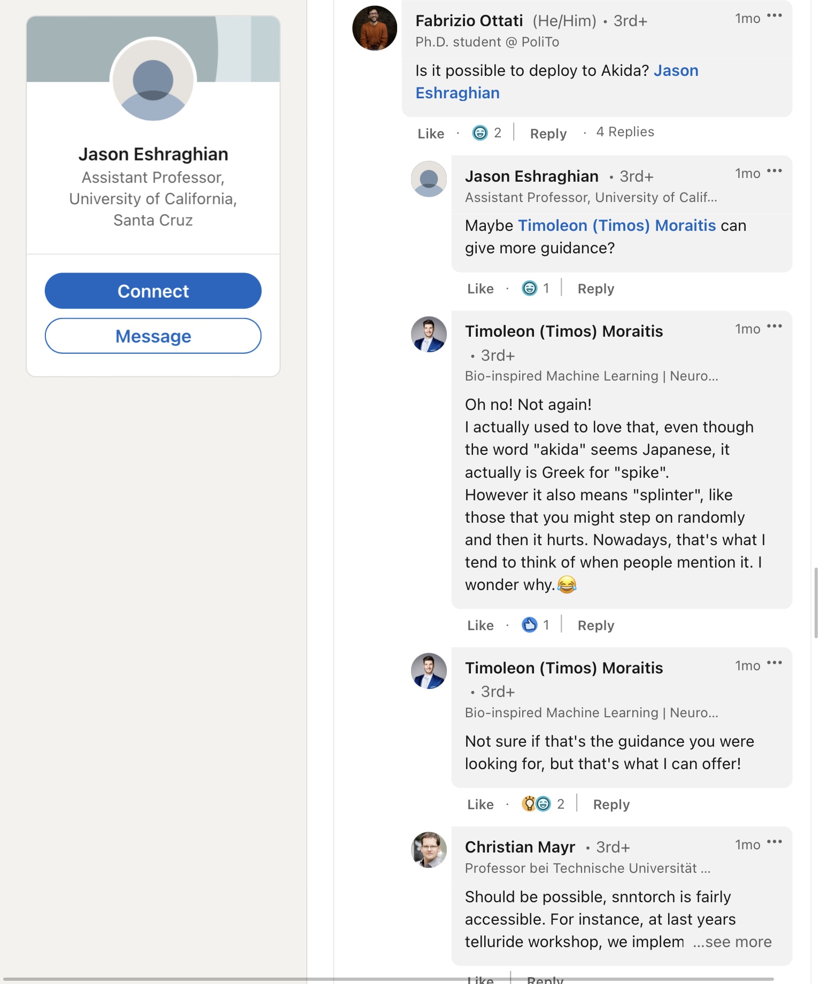This screenshot has height=984, width=821.
Task: Expand Christian Mayr's comment with see more
Action: tap(732, 942)
